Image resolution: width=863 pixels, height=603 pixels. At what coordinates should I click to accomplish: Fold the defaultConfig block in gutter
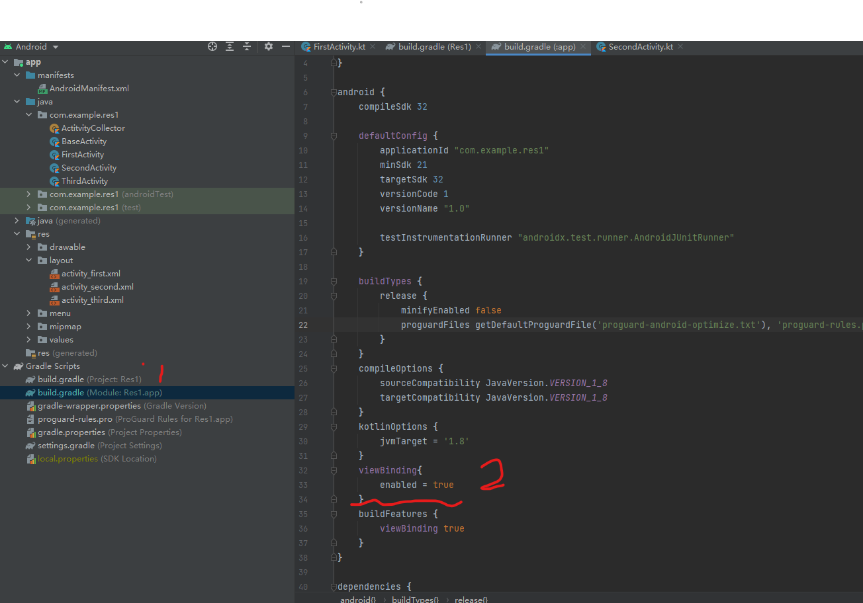334,136
